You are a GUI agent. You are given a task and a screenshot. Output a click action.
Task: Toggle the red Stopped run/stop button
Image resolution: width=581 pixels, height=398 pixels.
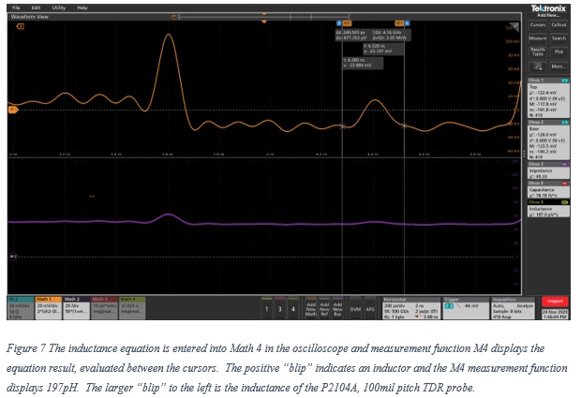[555, 302]
